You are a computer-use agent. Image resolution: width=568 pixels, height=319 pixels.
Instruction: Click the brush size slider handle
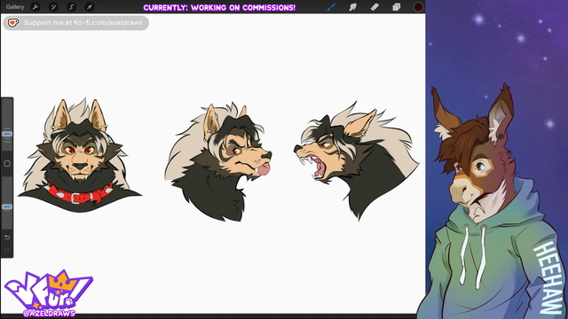7,134
